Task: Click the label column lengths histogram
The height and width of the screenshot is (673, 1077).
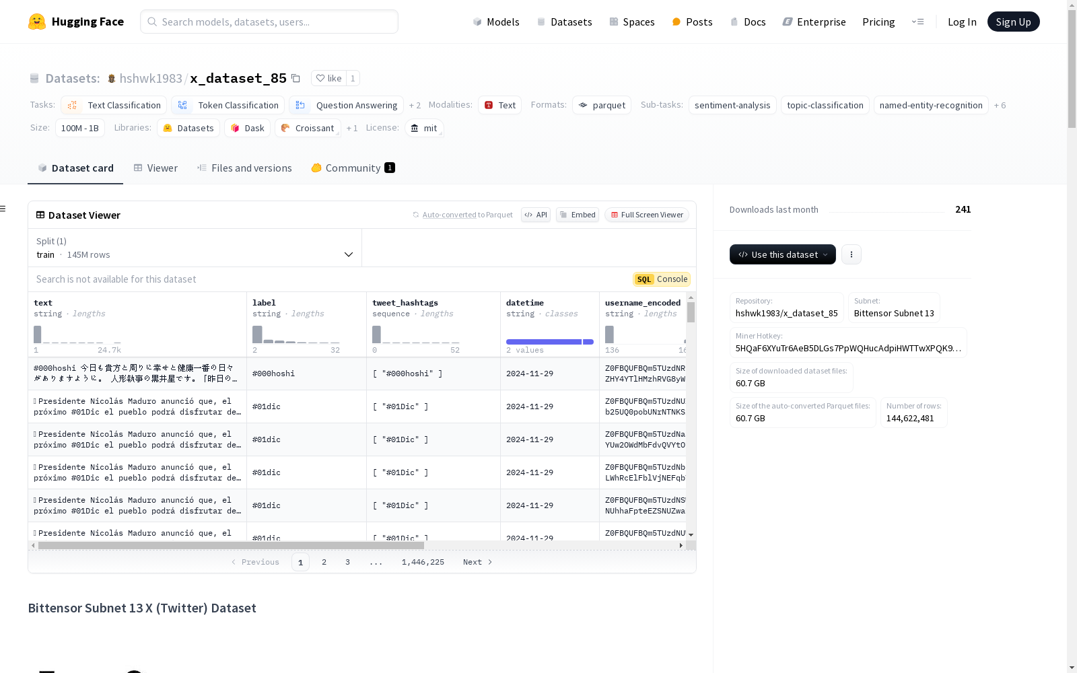Action: [x=296, y=334]
